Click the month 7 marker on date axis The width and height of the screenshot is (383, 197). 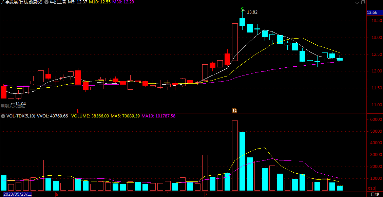pyautogui.click(x=206, y=195)
